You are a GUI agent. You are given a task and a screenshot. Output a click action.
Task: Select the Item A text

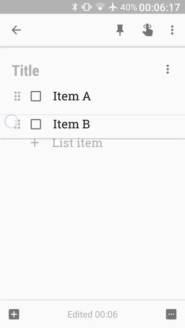click(x=72, y=96)
